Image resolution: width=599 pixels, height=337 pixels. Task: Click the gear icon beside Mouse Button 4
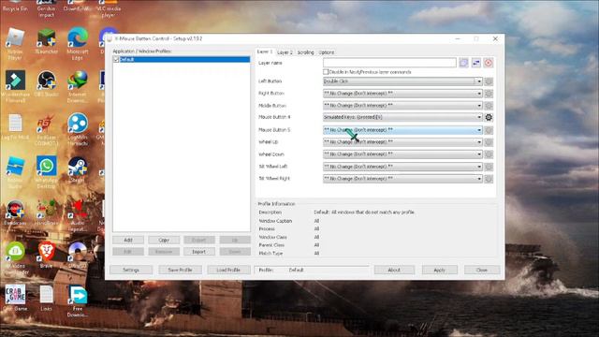[489, 117]
